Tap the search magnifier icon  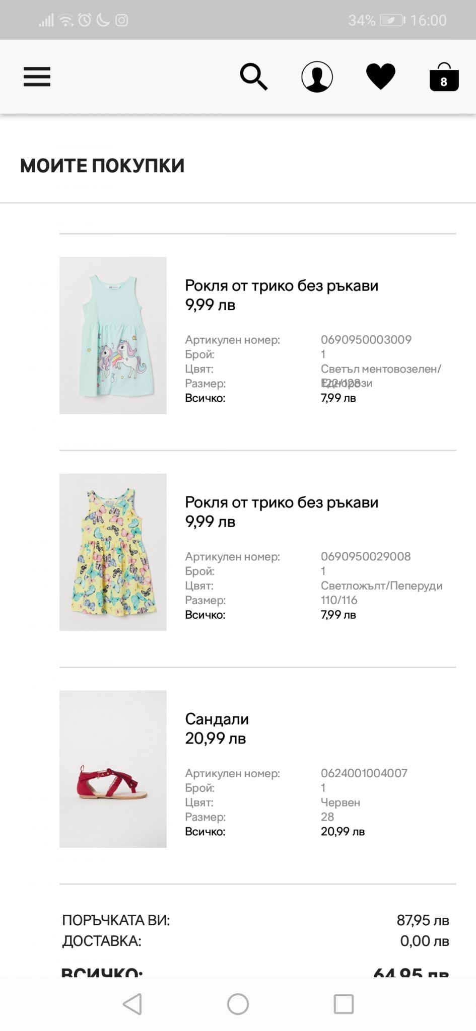pos(253,77)
